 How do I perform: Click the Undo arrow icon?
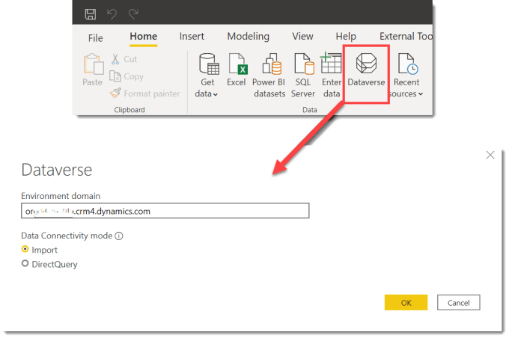click(112, 14)
